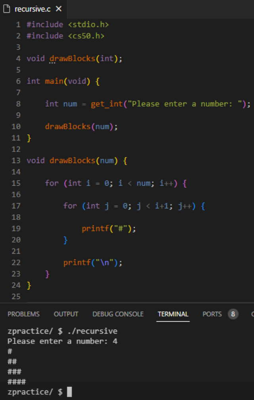
Task: Click the int main(void) declaration
Action: (x=63, y=82)
